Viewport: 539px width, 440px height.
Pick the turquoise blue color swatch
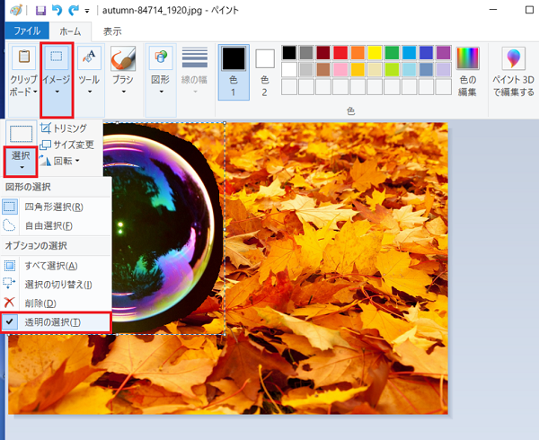point(409,53)
